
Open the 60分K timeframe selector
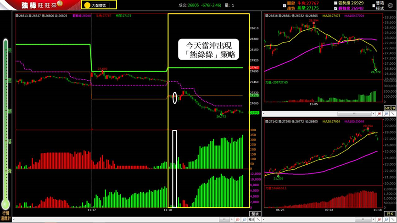tap(390, 108)
